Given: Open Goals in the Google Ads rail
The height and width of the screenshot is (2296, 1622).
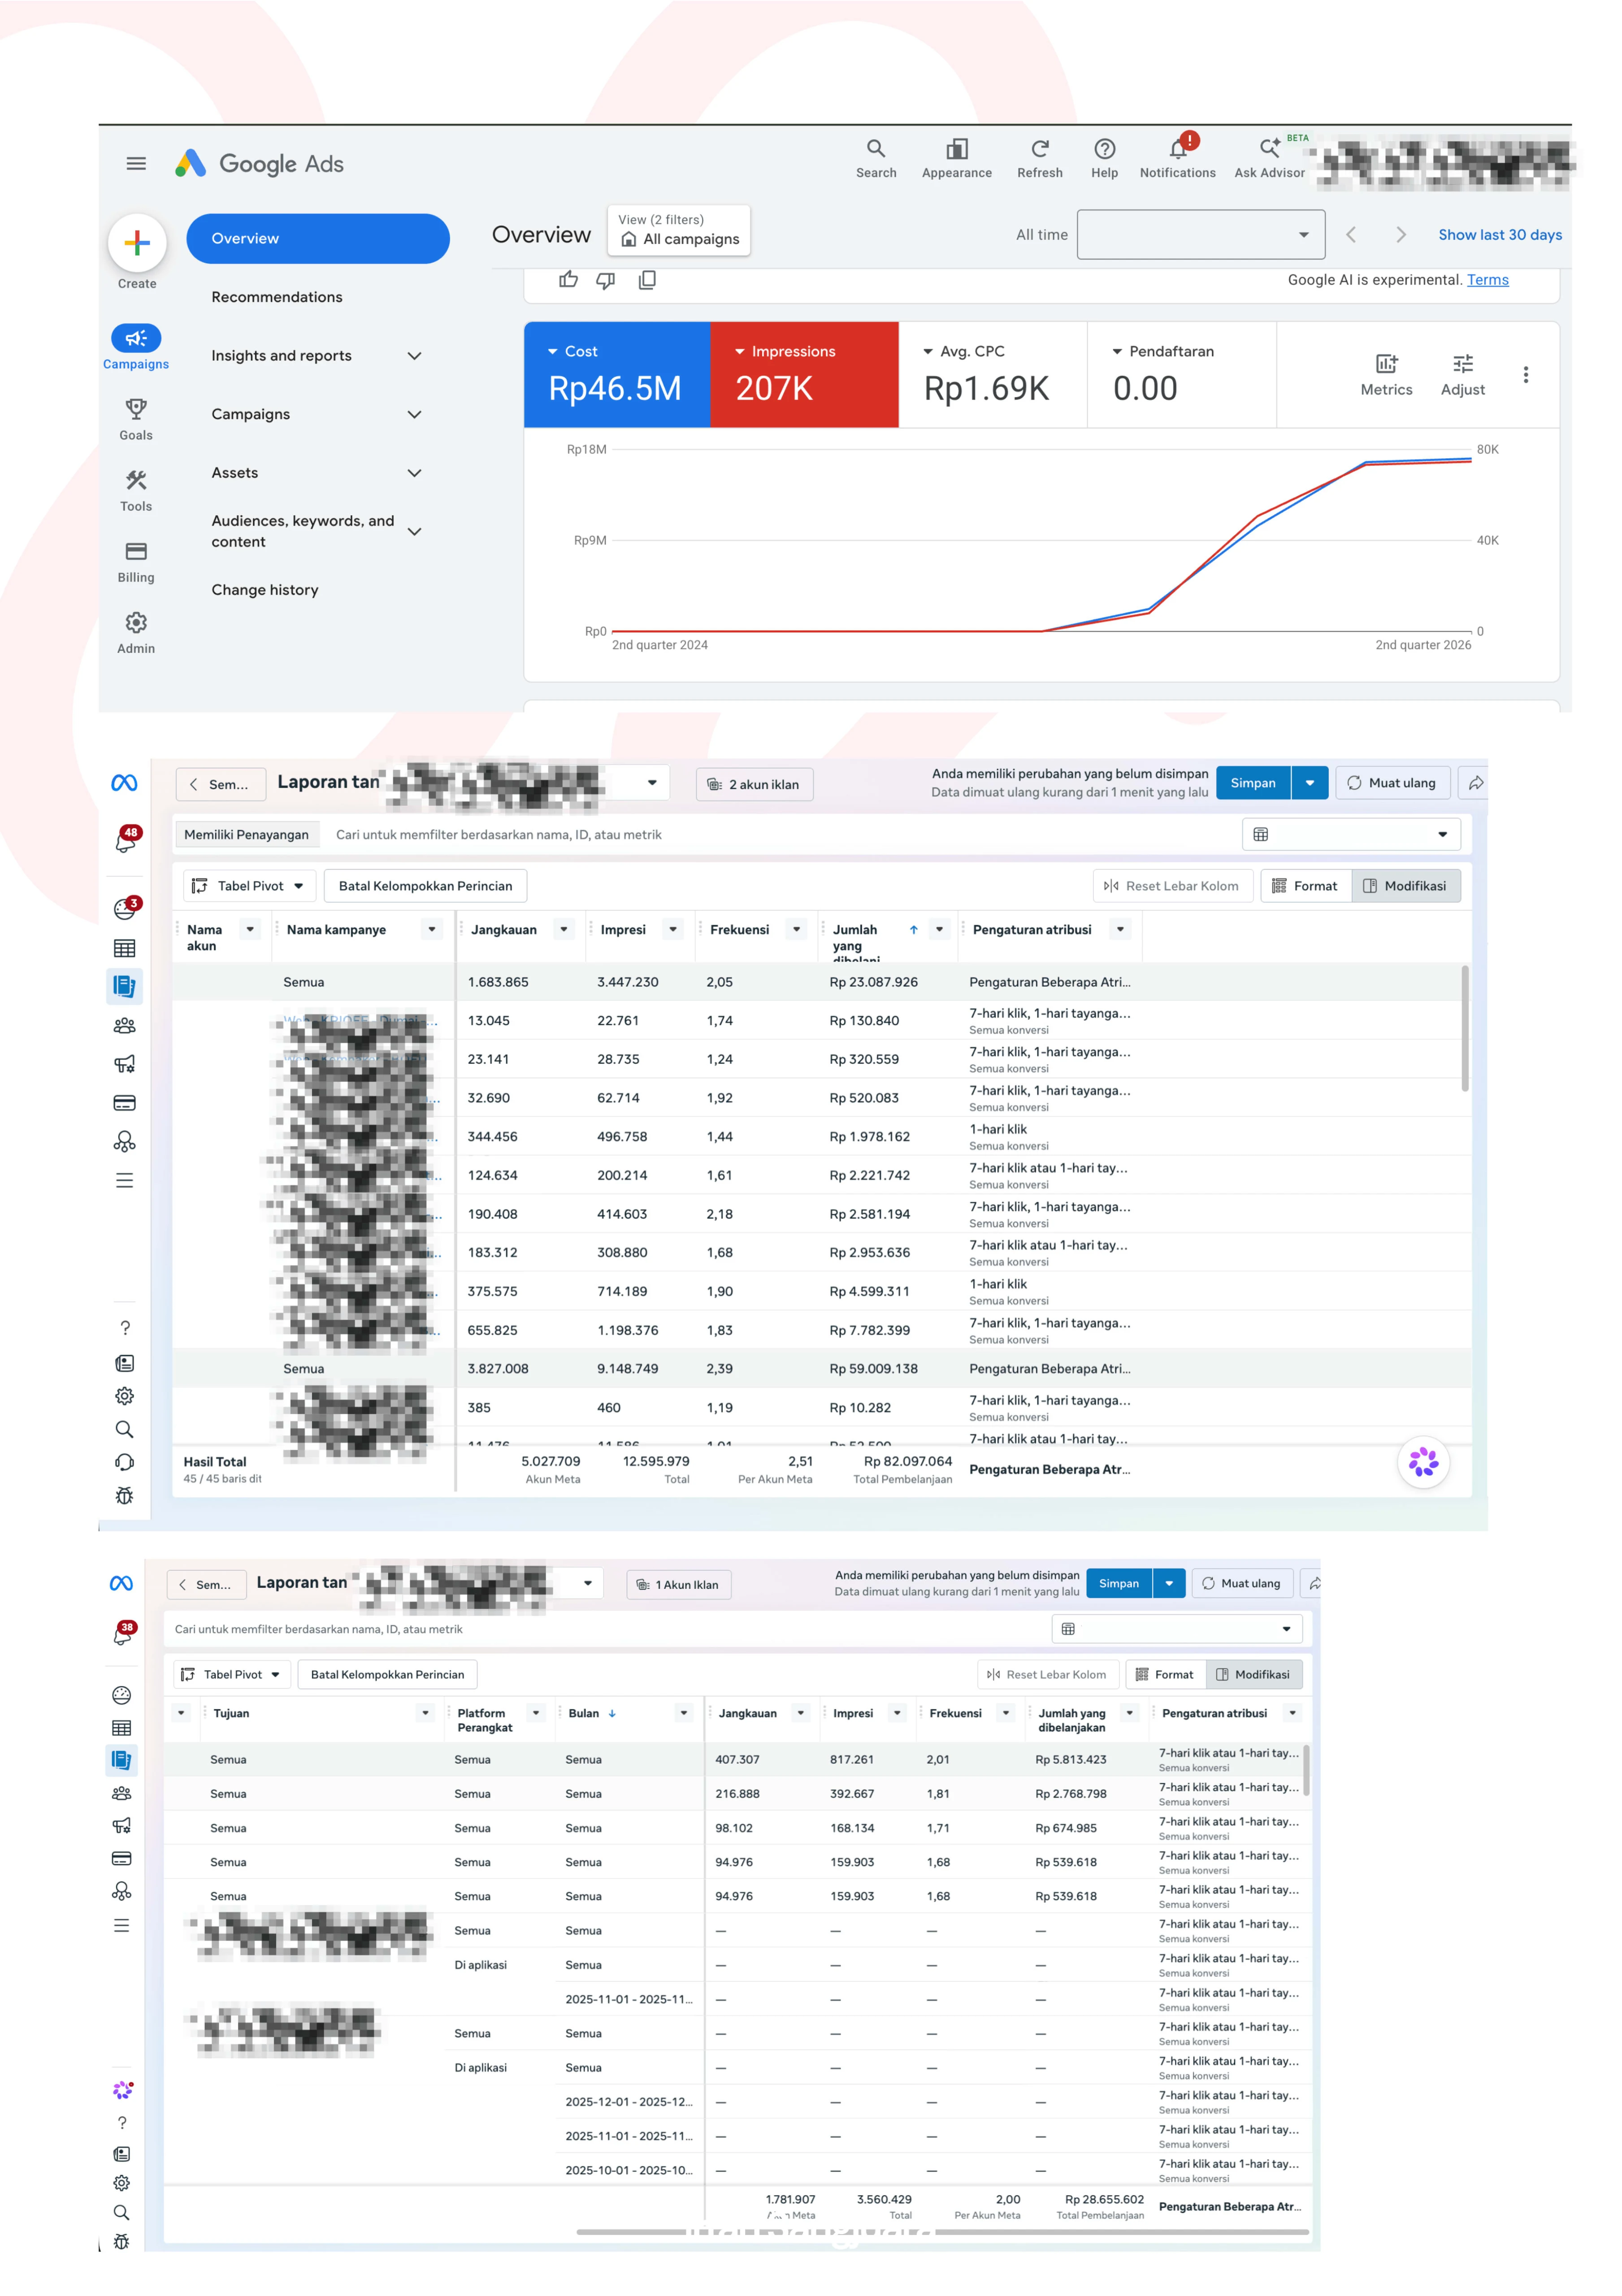Looking at the screenshot, I should (136, 419).
